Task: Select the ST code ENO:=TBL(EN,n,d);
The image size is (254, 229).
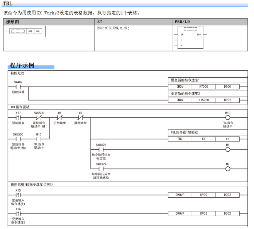Action: (113, 28)
